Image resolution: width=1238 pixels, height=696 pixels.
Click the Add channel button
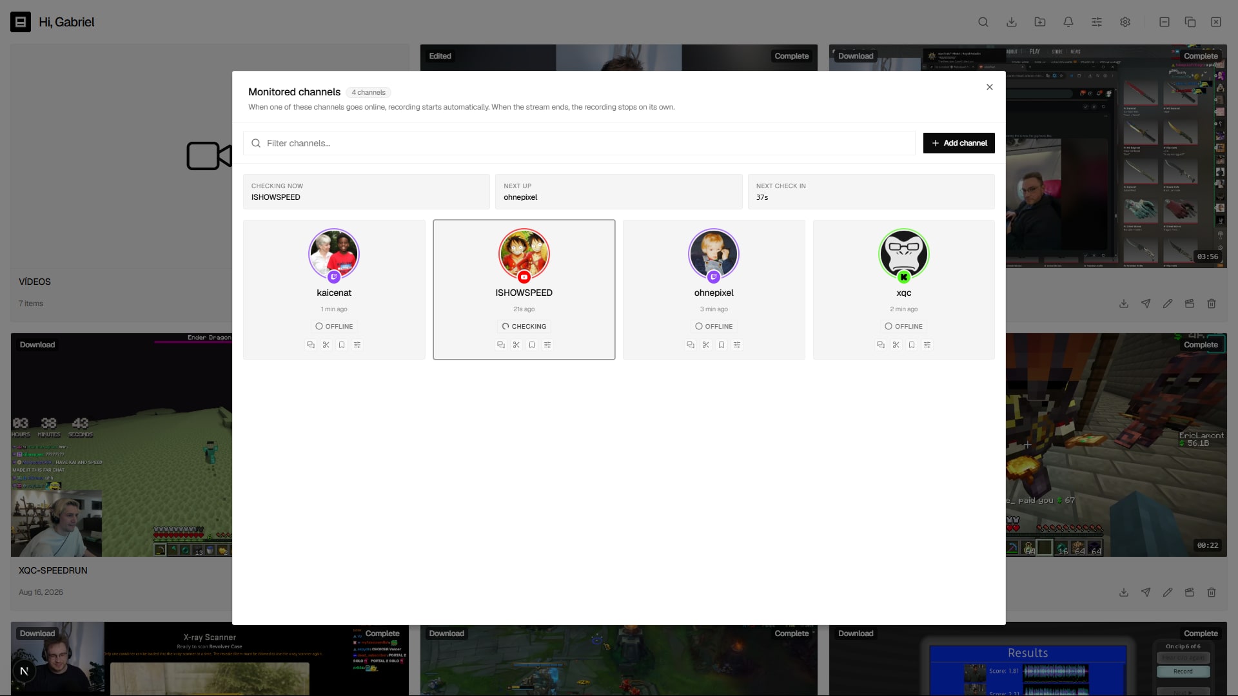pyautogui.click(x=959, y=143)
